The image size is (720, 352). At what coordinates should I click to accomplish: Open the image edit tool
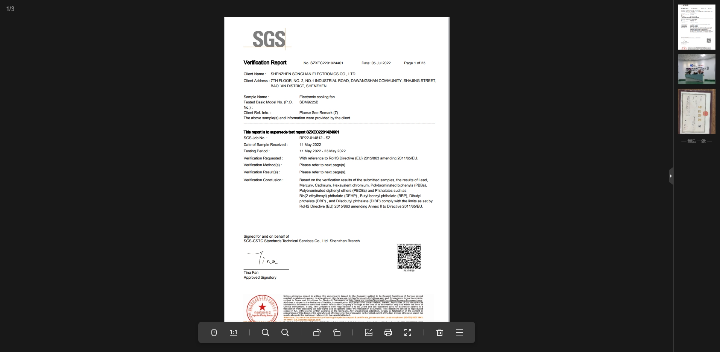pos(369,332)
